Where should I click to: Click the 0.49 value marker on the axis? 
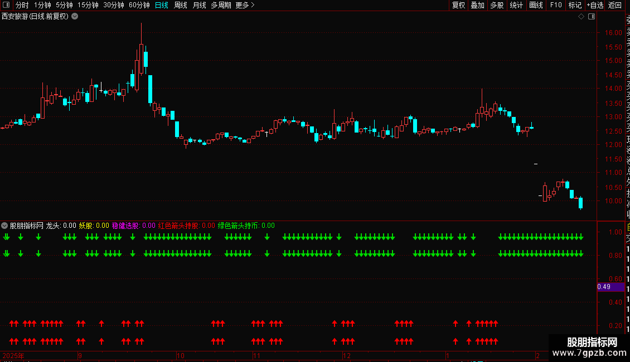pos(610,287)
